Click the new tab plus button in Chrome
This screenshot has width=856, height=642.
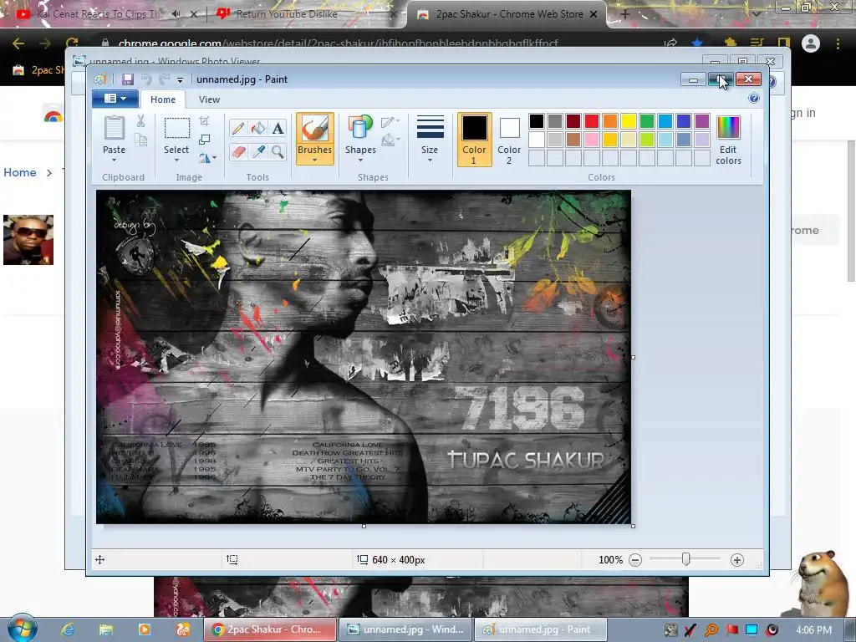(625, 14)
